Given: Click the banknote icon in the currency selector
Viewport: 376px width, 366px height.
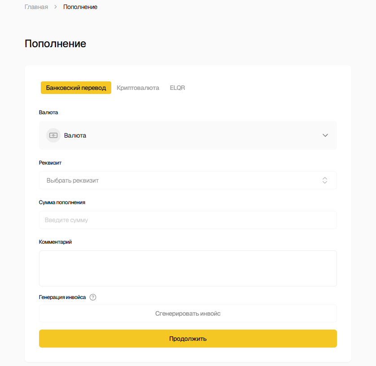Looking at the screenshot, I should coord(53,135).
